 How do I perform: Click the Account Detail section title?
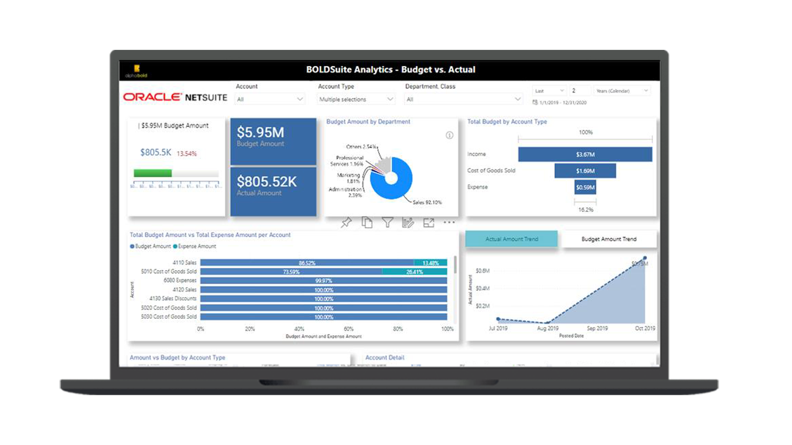[384, 358]
